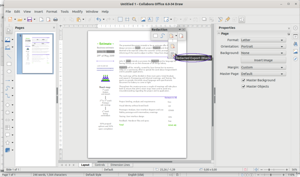Uncheck Master Background checkbox
Image resolution: width=300 pixels, height=177 pixels.
click(244, 80)
